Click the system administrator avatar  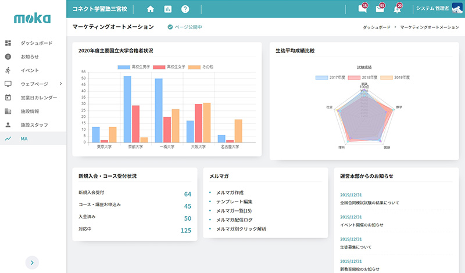(x=457, y=9)
